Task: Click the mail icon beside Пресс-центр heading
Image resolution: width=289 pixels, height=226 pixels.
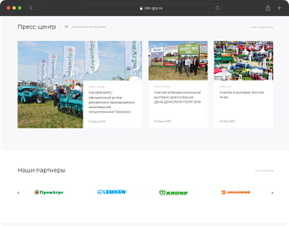Action: pos(66,27)
